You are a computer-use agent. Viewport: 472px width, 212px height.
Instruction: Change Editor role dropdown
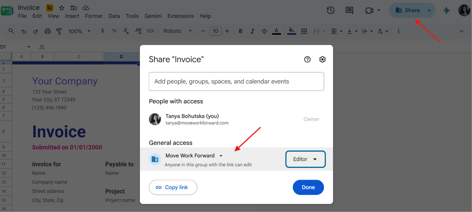(x=305, y=159)
